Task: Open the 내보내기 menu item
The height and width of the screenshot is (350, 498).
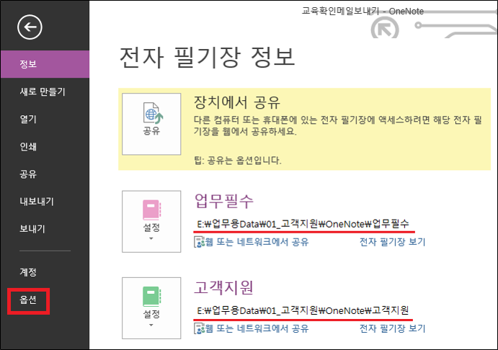Action: pyautogui.click(x=37, y=201)
